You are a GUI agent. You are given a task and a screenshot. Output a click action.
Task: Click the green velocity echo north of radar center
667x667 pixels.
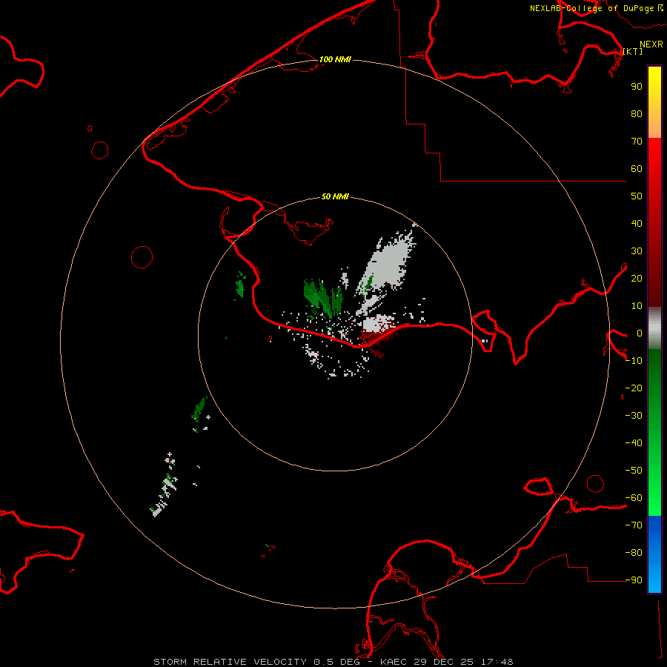coord(323,298)
